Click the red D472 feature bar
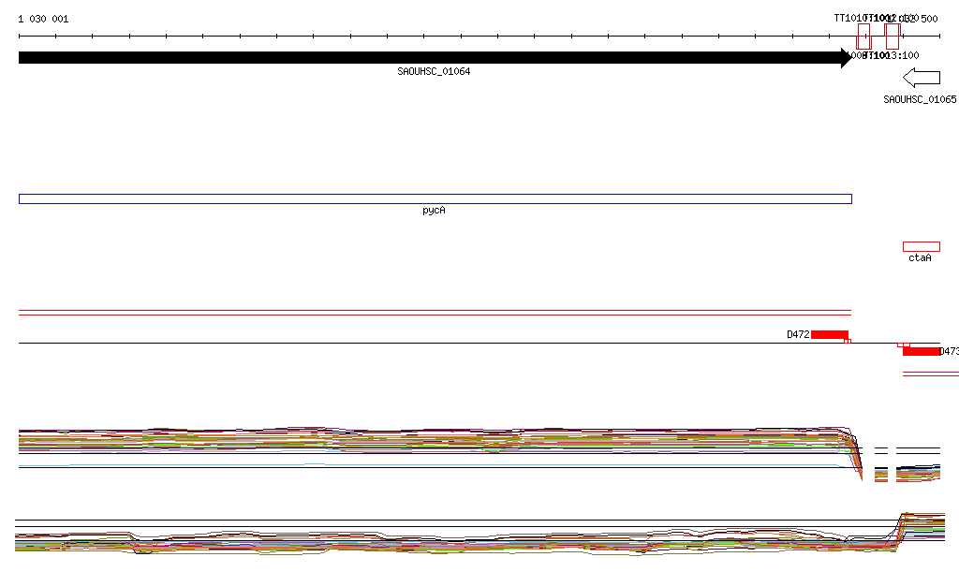Screen dimensions: 959x572 (x=830, y=334)
